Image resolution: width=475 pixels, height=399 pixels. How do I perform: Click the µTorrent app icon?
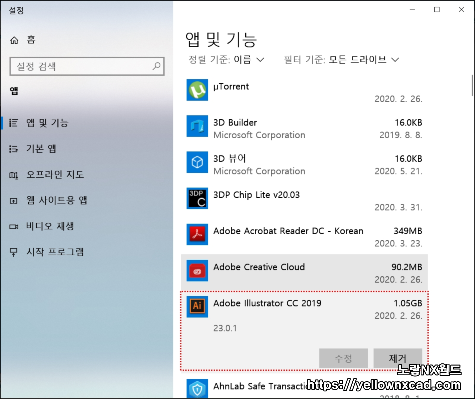pyautogui.click(x=197, y=90)
